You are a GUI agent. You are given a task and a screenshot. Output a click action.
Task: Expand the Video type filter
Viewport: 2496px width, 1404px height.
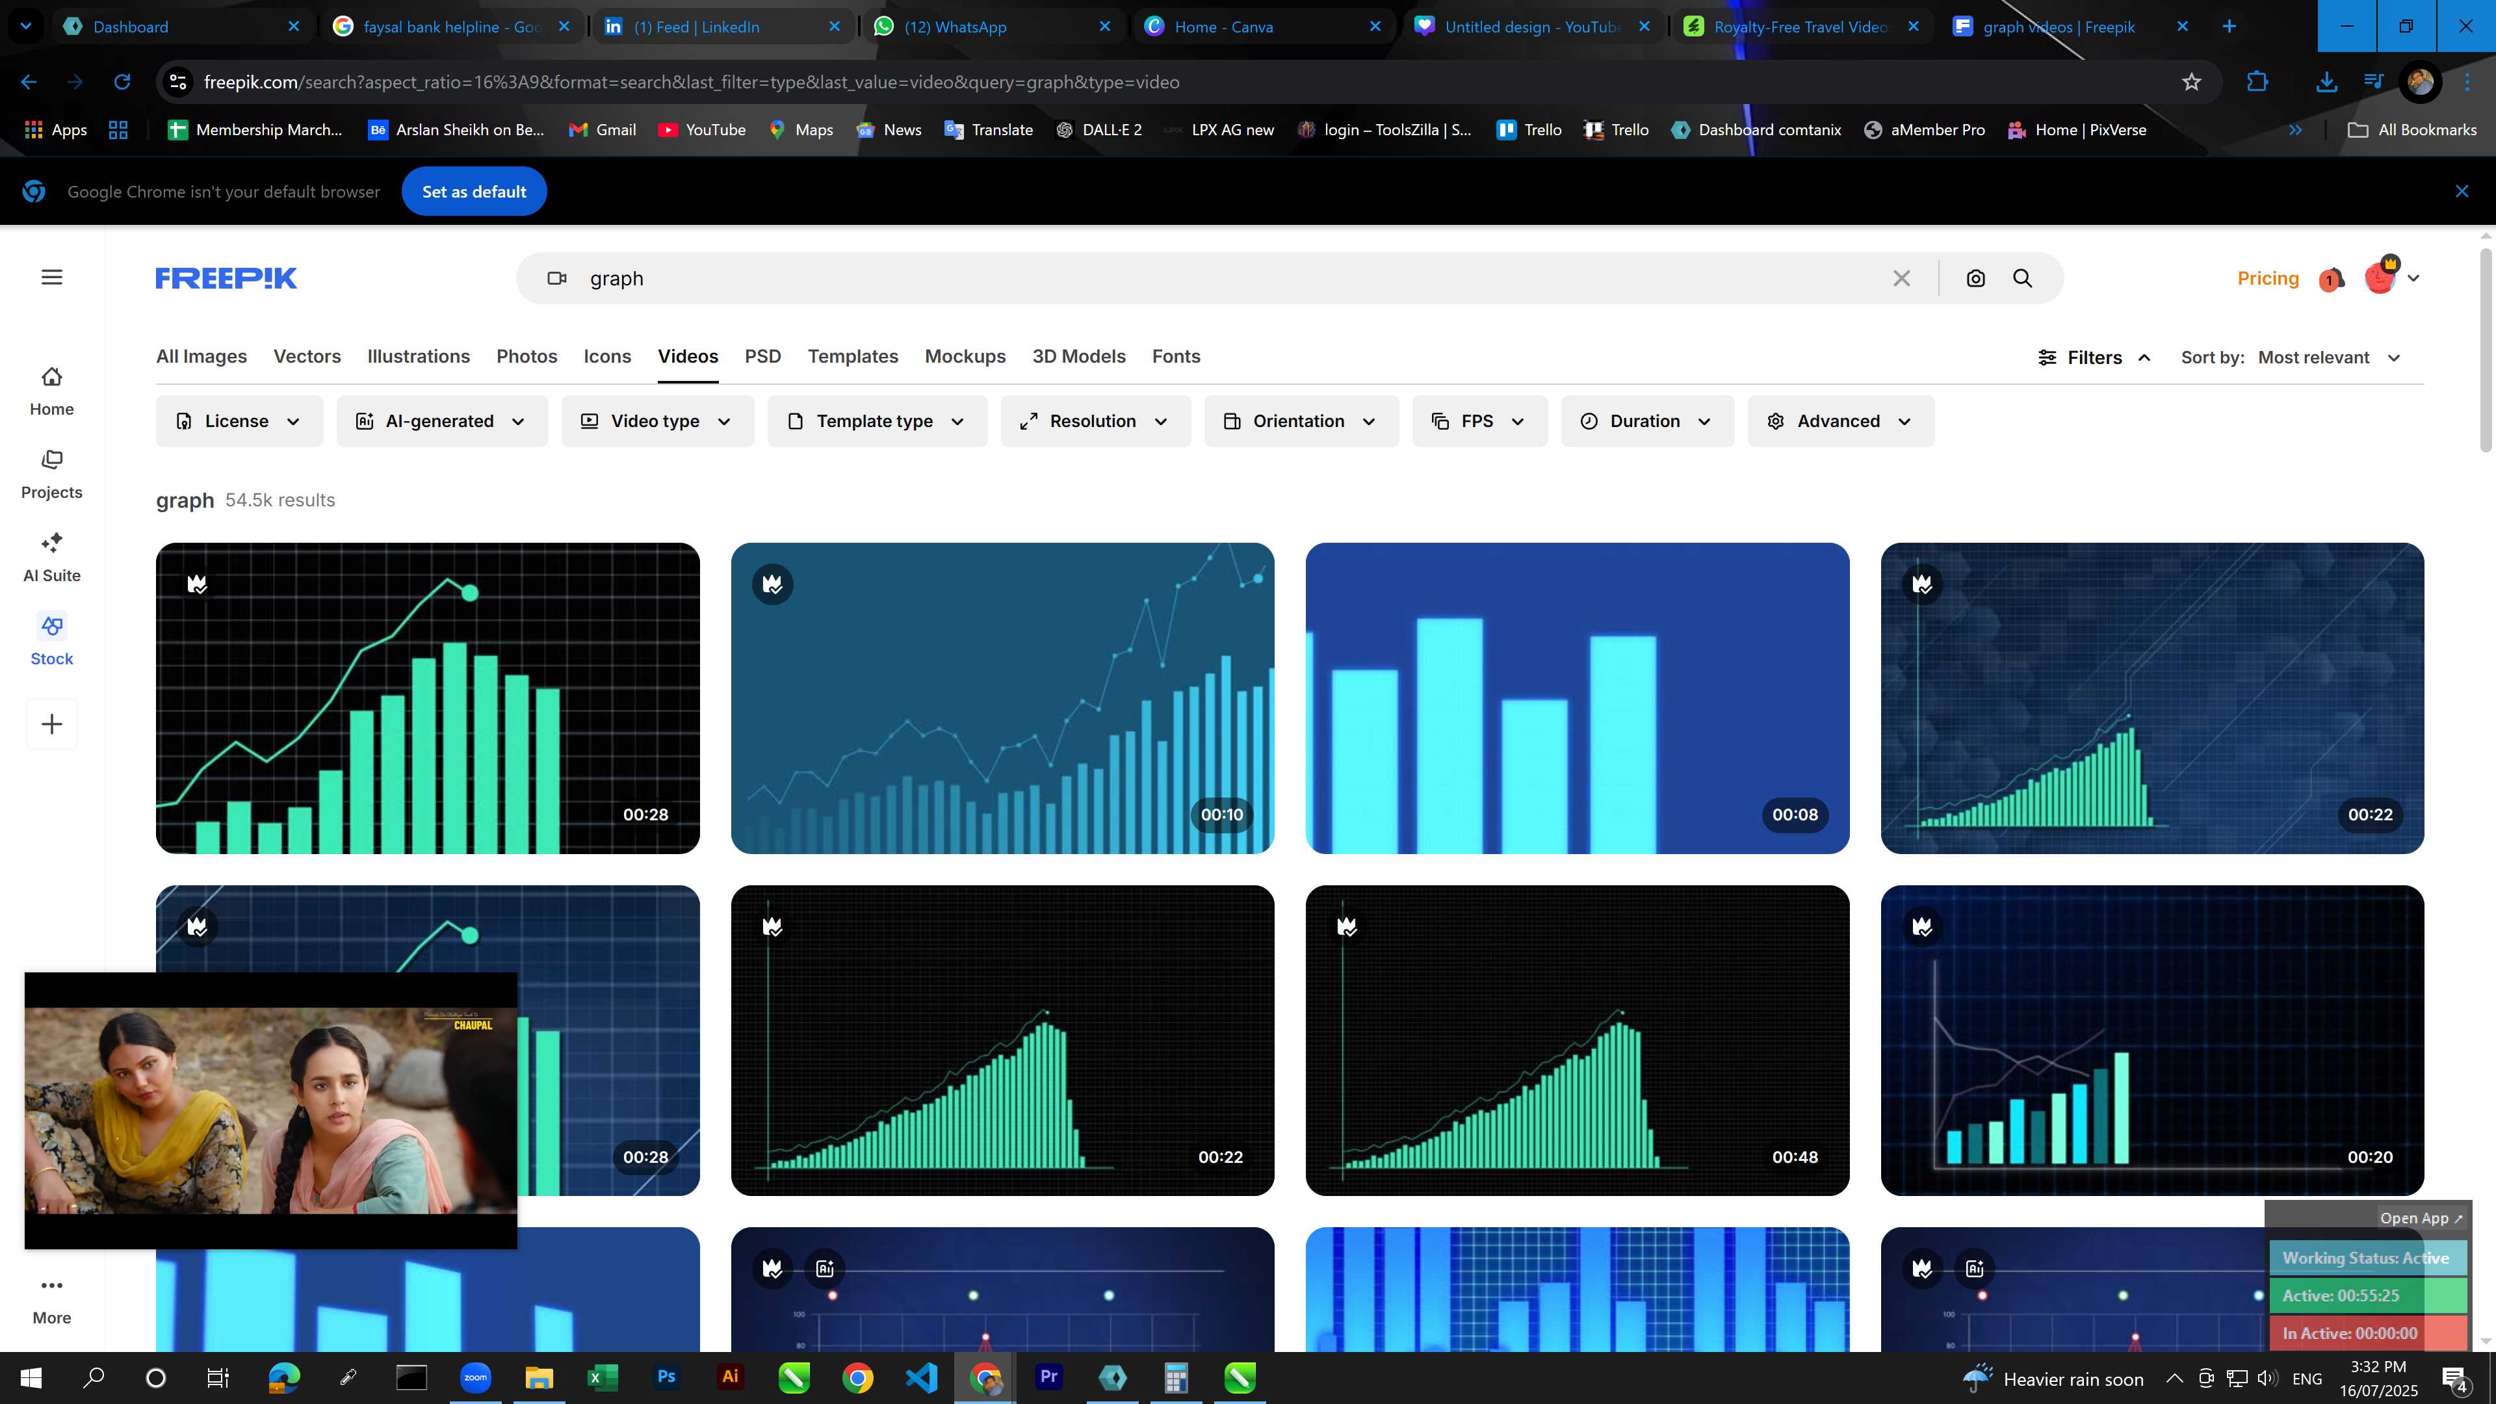pyautogui.click(x=657, y=421)
